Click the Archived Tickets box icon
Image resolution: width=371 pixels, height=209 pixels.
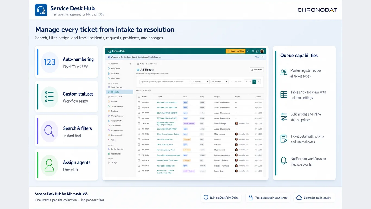coord(109,97)
